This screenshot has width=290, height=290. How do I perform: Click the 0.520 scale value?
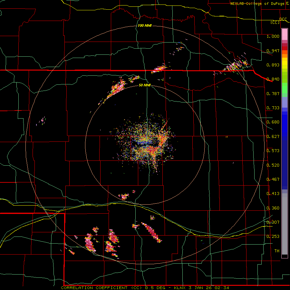click(273, 165)
